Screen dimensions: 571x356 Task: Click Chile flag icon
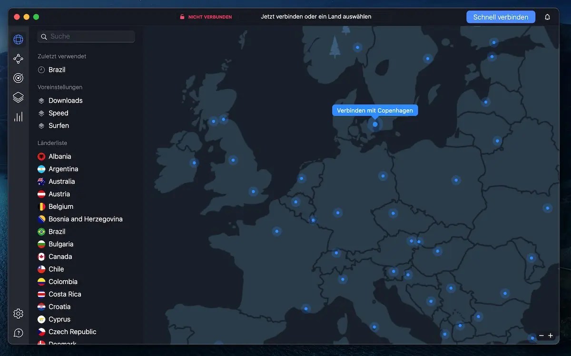[41, 269]
